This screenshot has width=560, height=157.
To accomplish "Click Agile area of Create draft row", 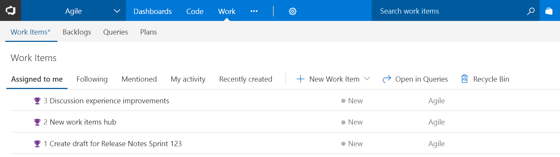I will [x=436, y=144].
